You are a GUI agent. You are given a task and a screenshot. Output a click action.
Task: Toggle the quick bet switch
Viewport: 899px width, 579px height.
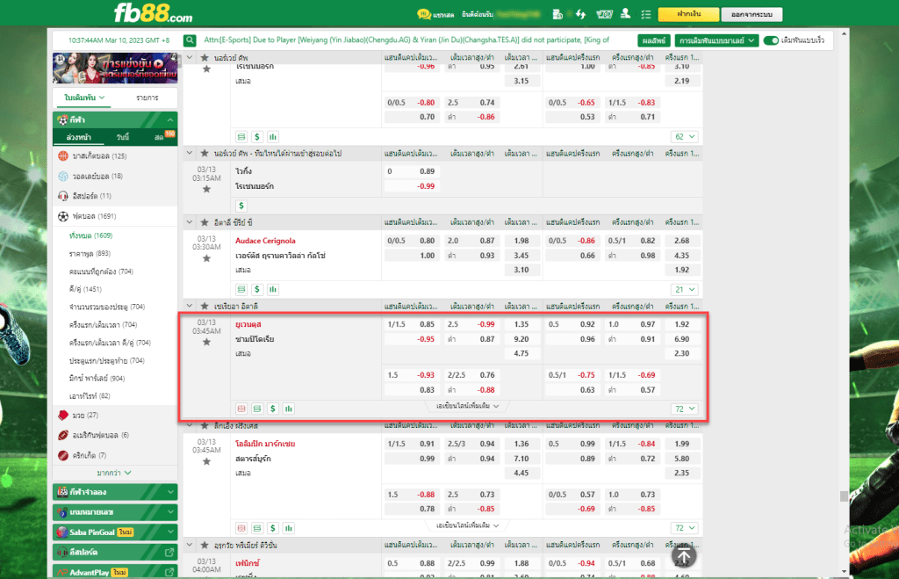coord(772,40)
